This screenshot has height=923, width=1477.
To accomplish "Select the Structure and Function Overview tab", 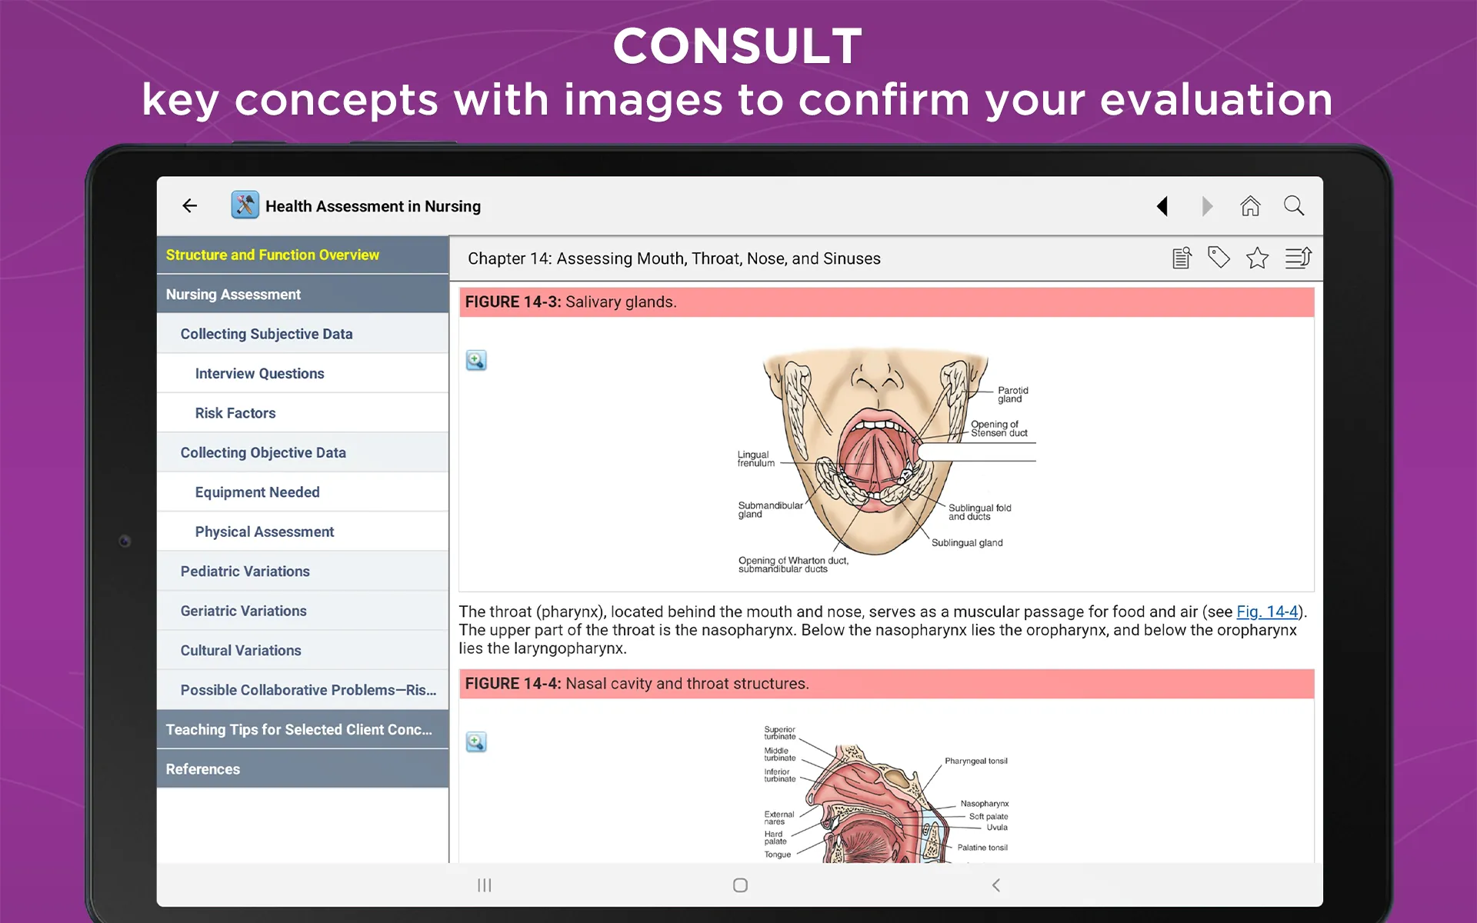I will 304,254.
